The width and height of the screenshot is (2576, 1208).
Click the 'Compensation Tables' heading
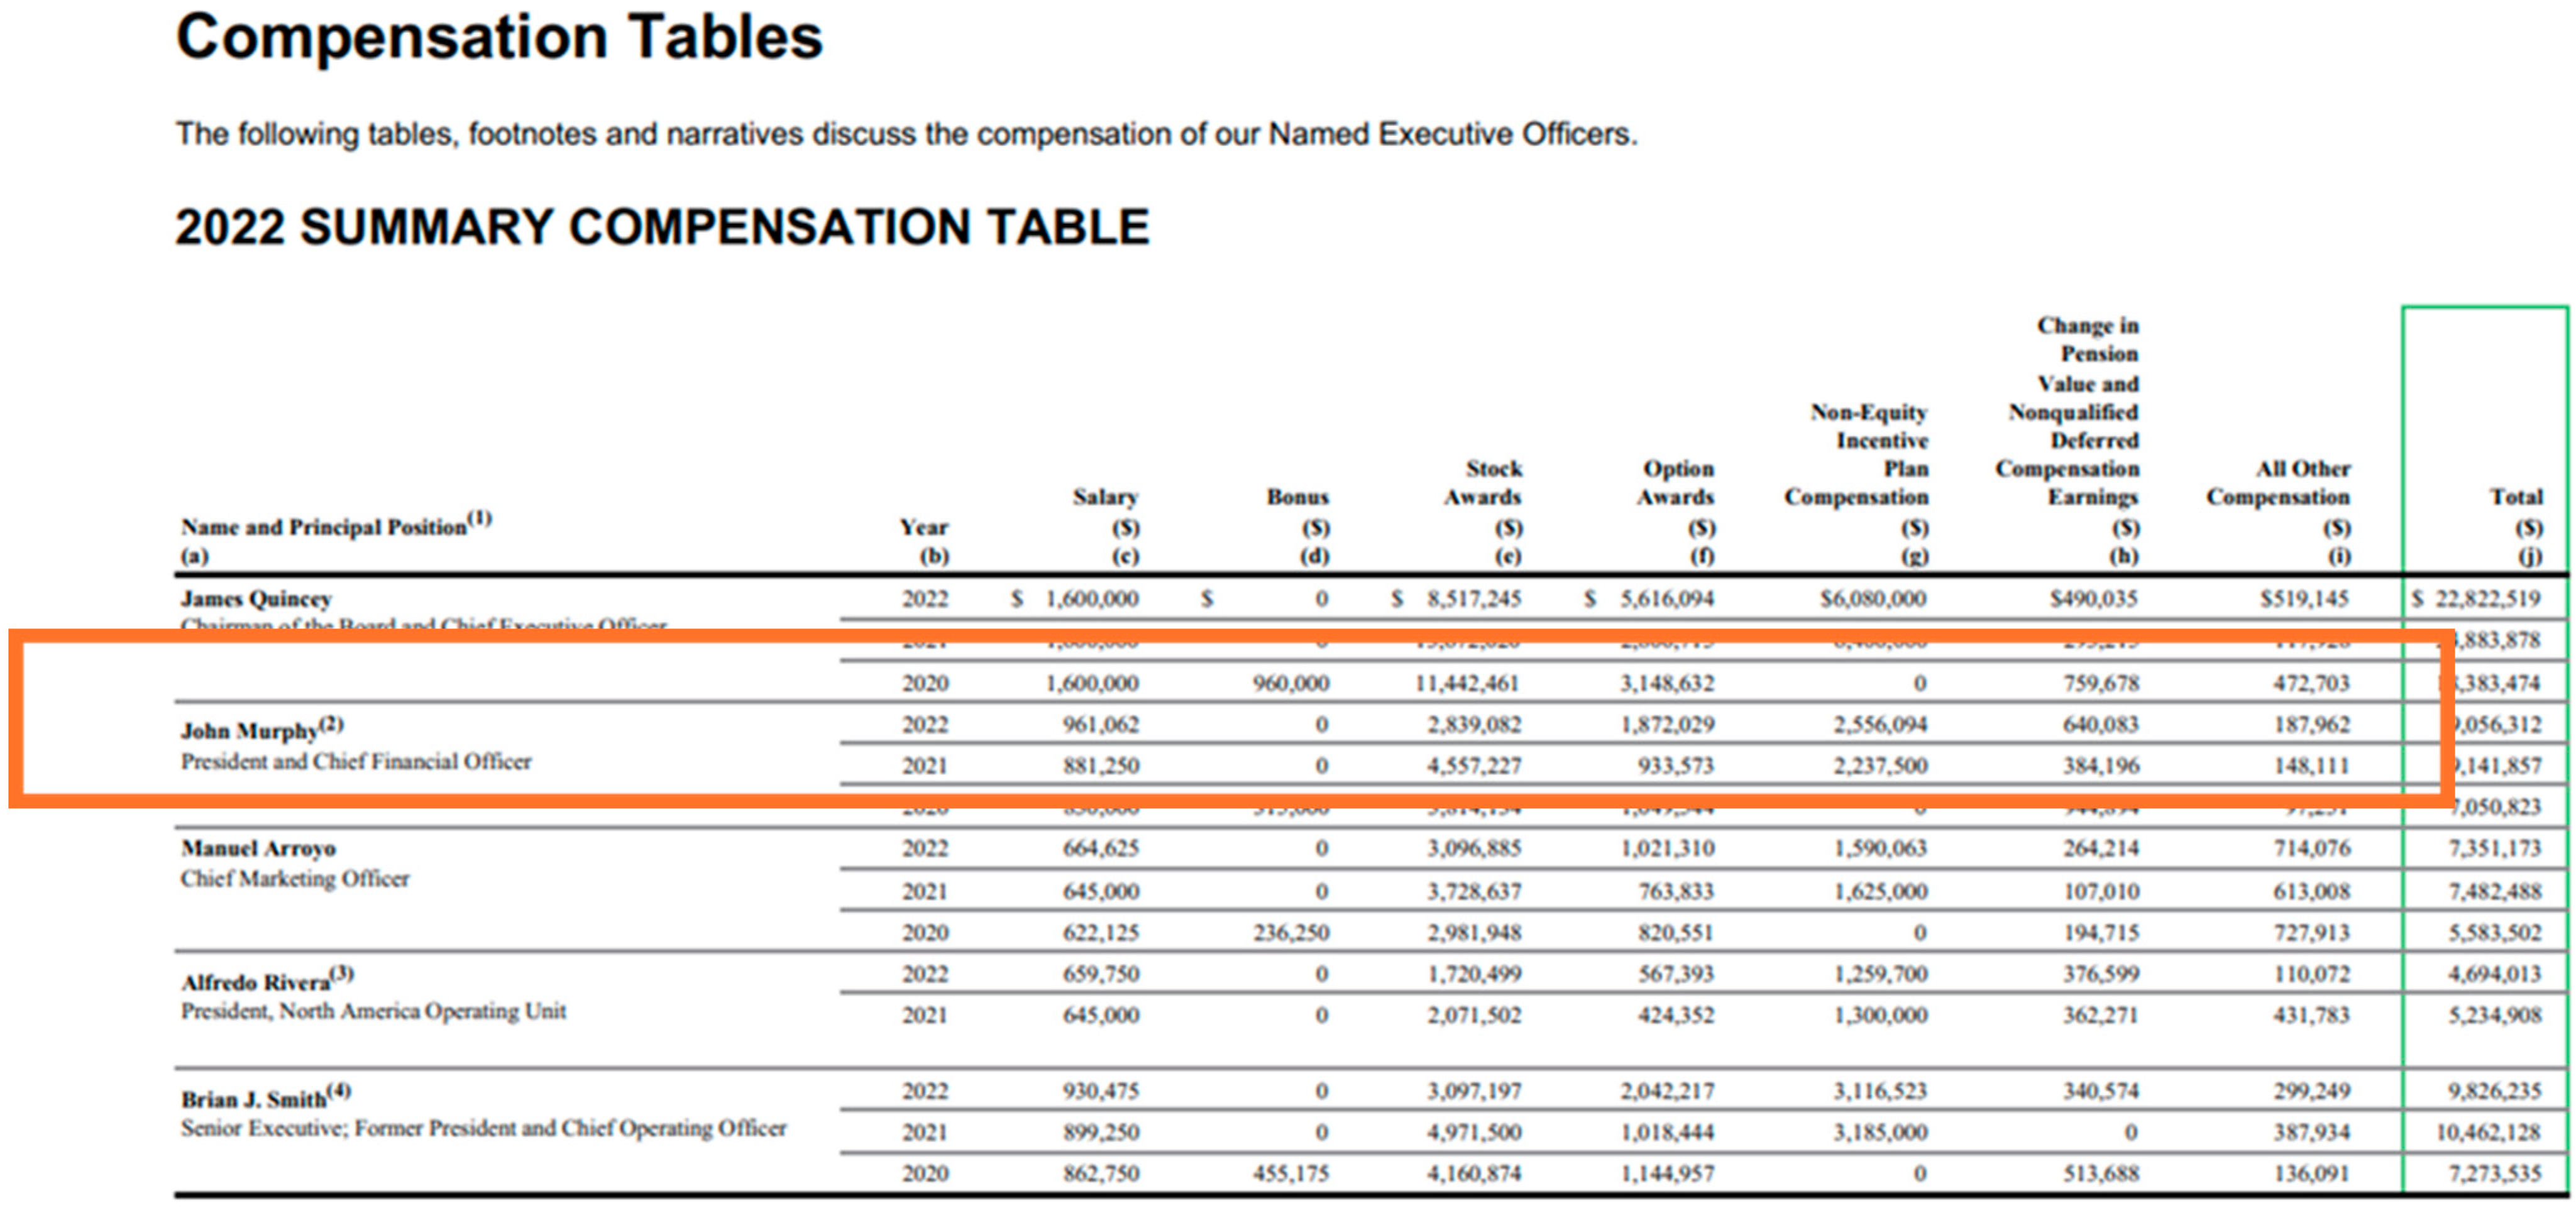pos(499,38)
